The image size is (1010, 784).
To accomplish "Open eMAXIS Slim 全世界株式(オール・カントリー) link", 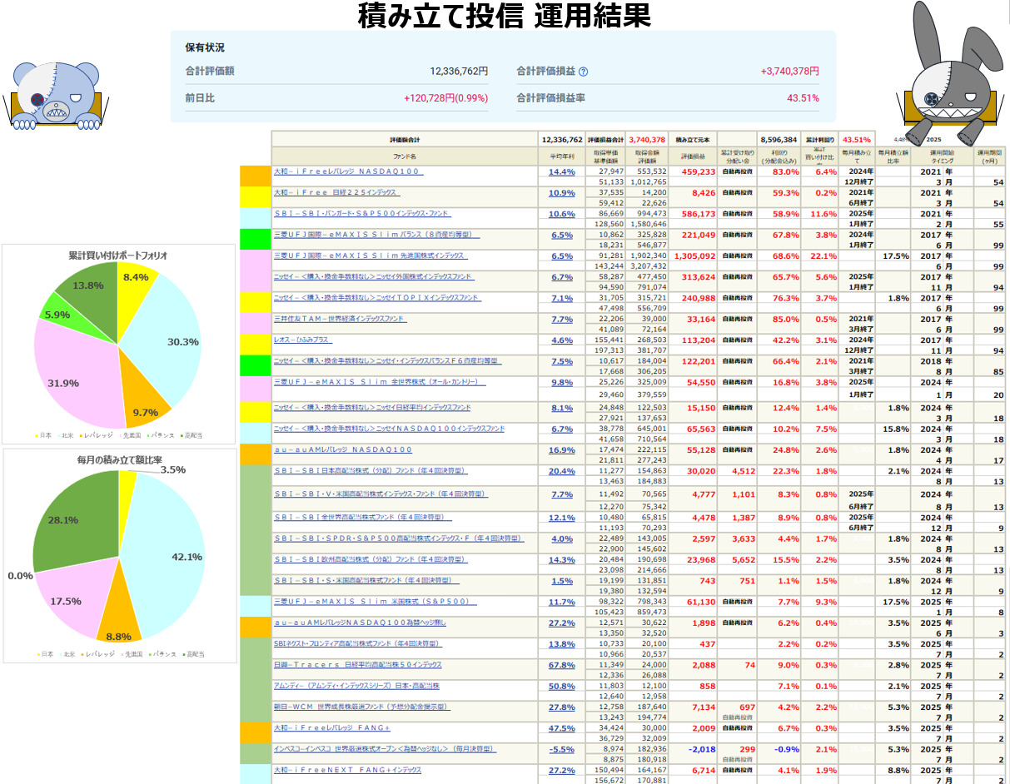I will pos(379,382).
